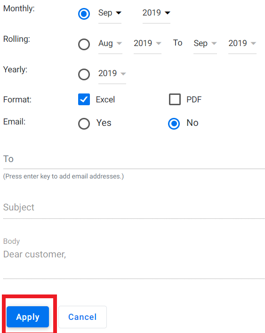Click the Subject input field
The width and height of the screenshot is (265, 333).
pyautogui.click(x=134, y=208)
